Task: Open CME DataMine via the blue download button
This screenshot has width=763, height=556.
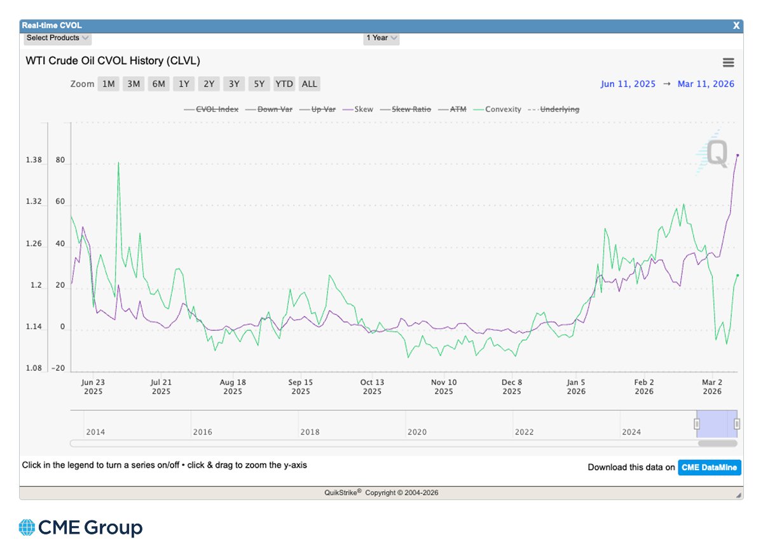Action: point(710,468)
